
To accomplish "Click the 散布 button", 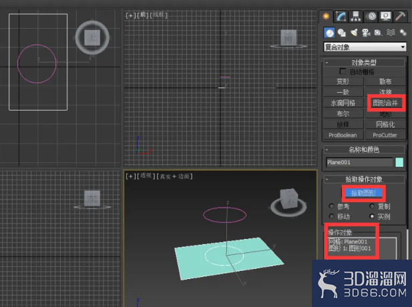I will pyautogui.click(x=385, y=81).
